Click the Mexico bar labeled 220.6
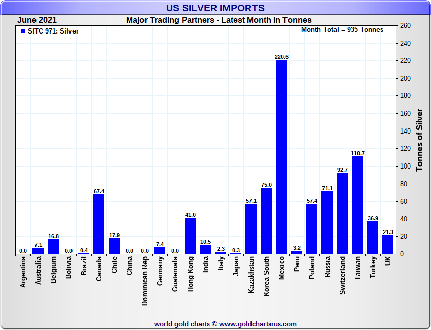The width and height of the screenshot is (431, 330). 281,157
